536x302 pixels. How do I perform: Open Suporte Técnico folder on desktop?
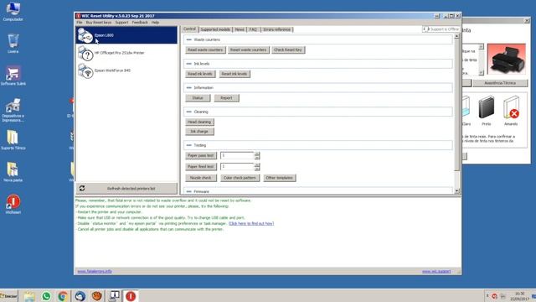(13, 140)
